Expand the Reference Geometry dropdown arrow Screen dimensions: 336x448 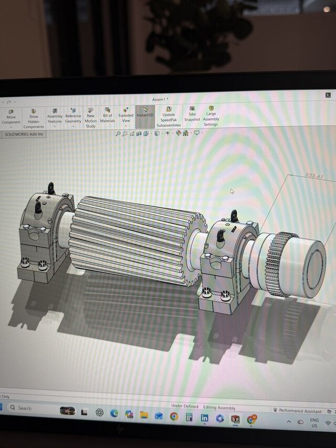tap(73, 126)
